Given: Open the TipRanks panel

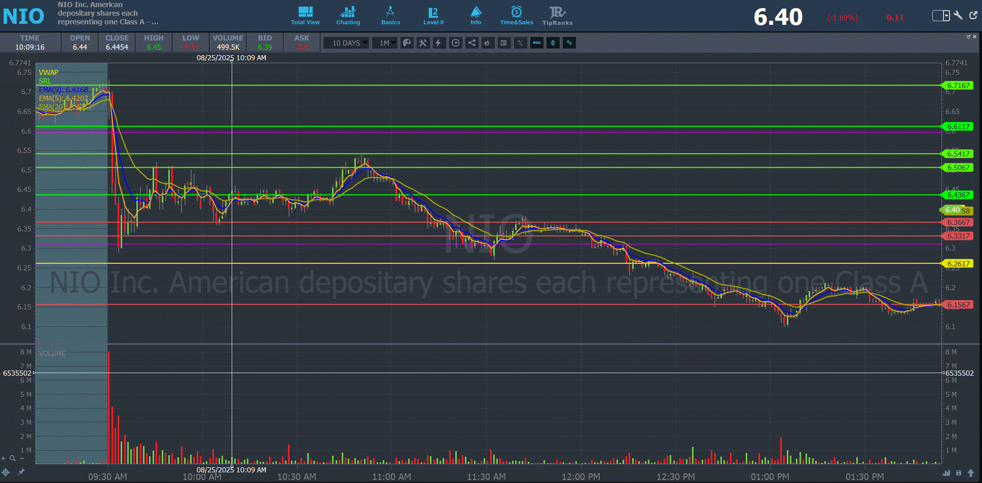Looking at the screenshot, I should 557,16.
